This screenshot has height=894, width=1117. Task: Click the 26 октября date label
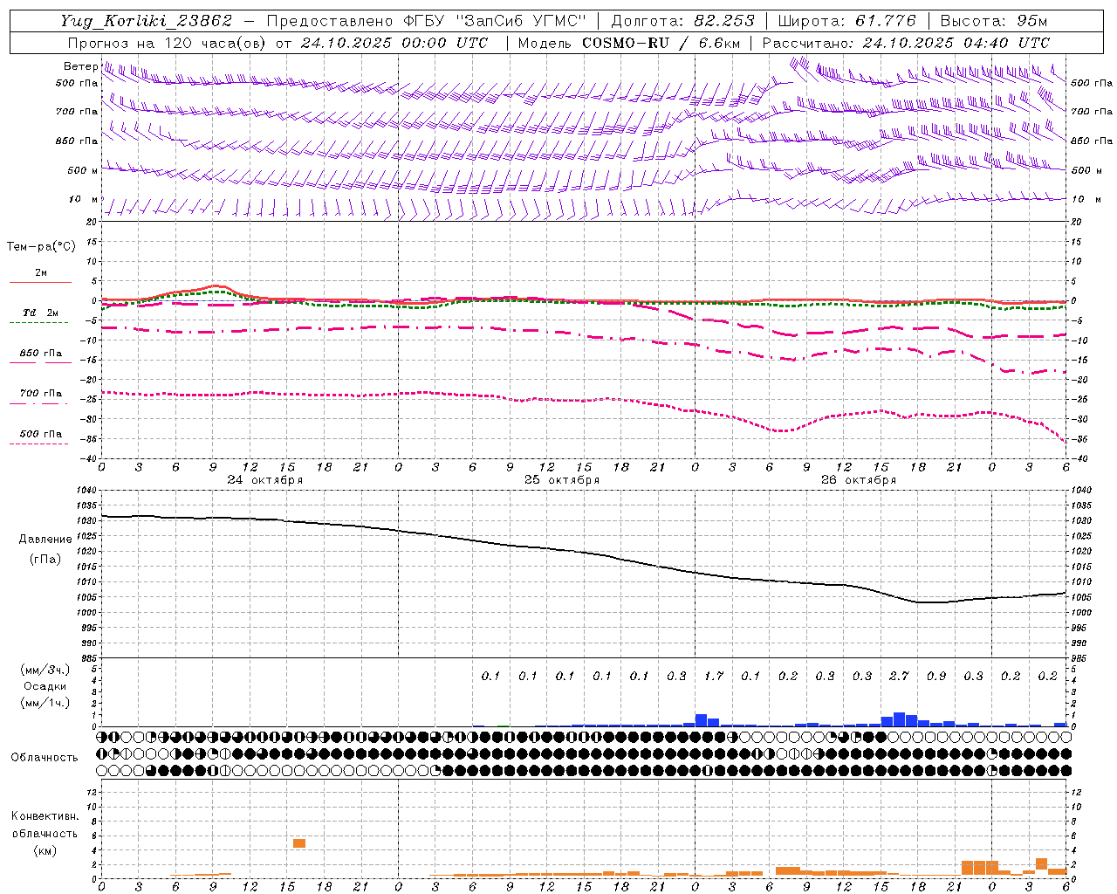coord(859,480)
